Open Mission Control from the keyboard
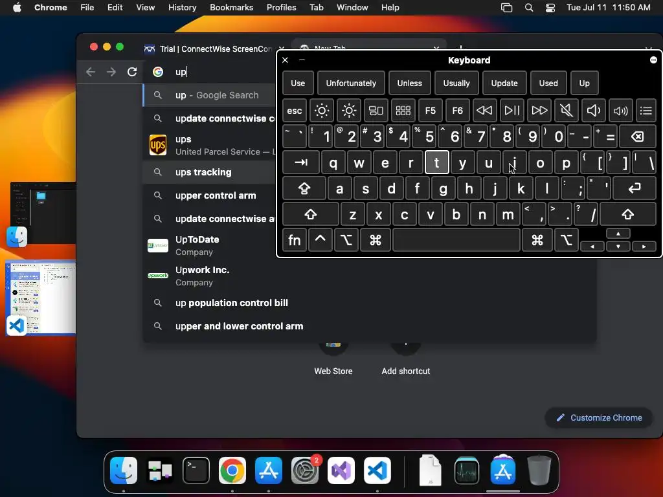 [x=376, y=111]
